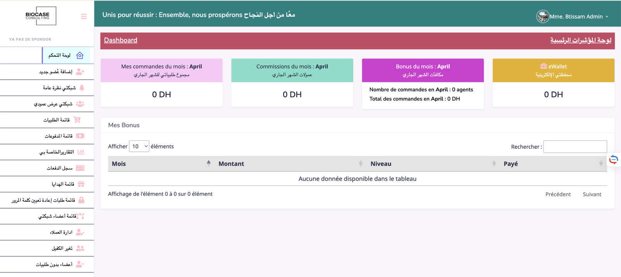The image size is (621, 277).
Task: Click the home icon in the sidebar
Action: click(80, 56)
